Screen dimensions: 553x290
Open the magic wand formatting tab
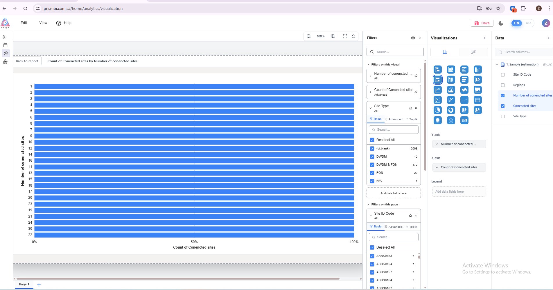pos(473,52)
